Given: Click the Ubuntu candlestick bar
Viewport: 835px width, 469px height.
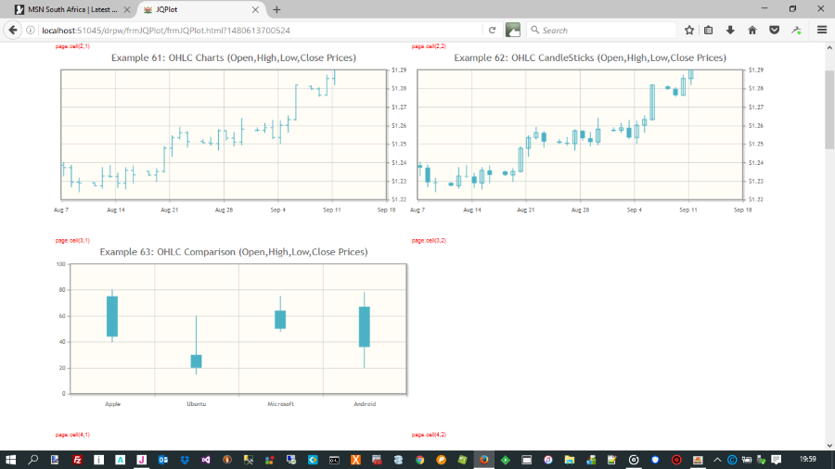Looking at the screenshot, I should 196,361.
